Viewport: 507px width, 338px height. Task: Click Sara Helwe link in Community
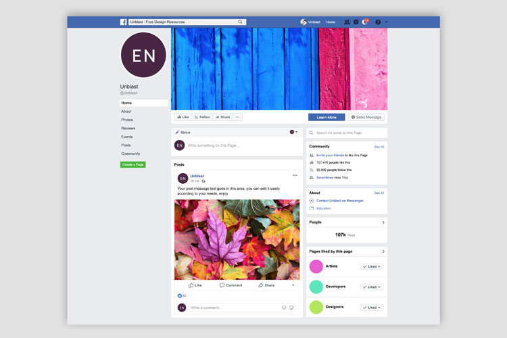pos(325,178)
